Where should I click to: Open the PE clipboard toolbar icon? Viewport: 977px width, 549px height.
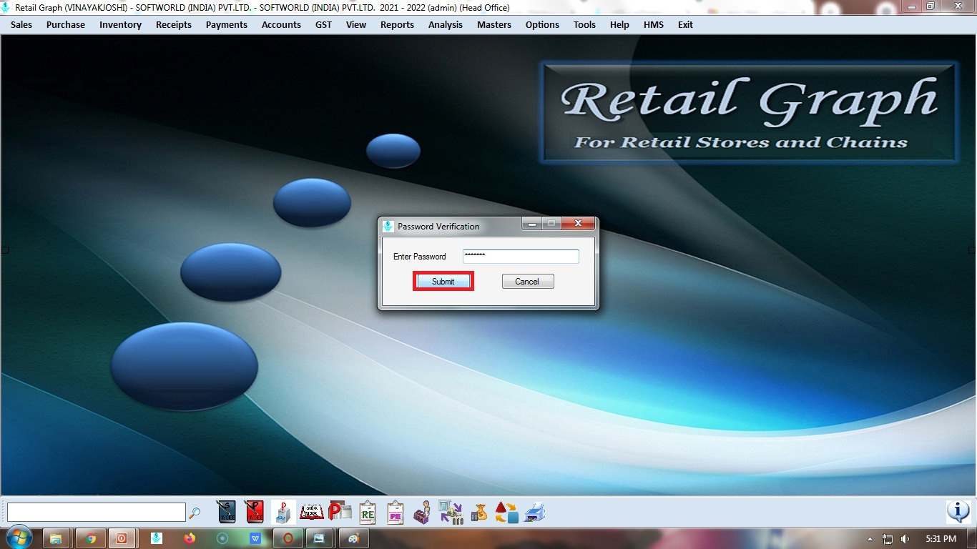click(395, 512)
